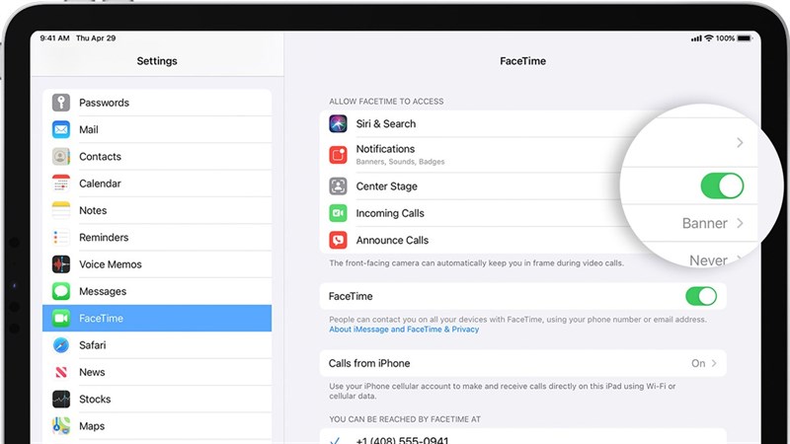Tap the Center Stage row label
This screenshot has height=444, width=790.
(x=387, y=186)
